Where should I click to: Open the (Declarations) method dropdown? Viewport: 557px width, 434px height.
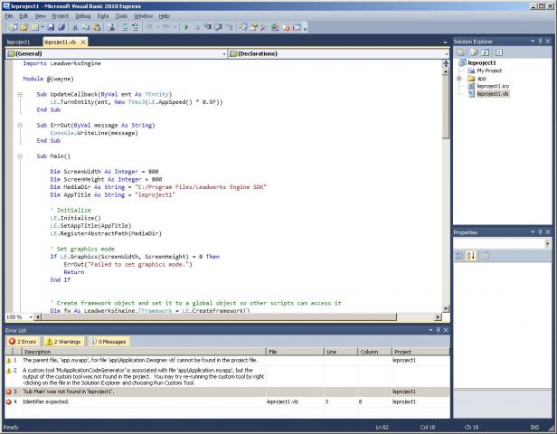coord(335,53)
